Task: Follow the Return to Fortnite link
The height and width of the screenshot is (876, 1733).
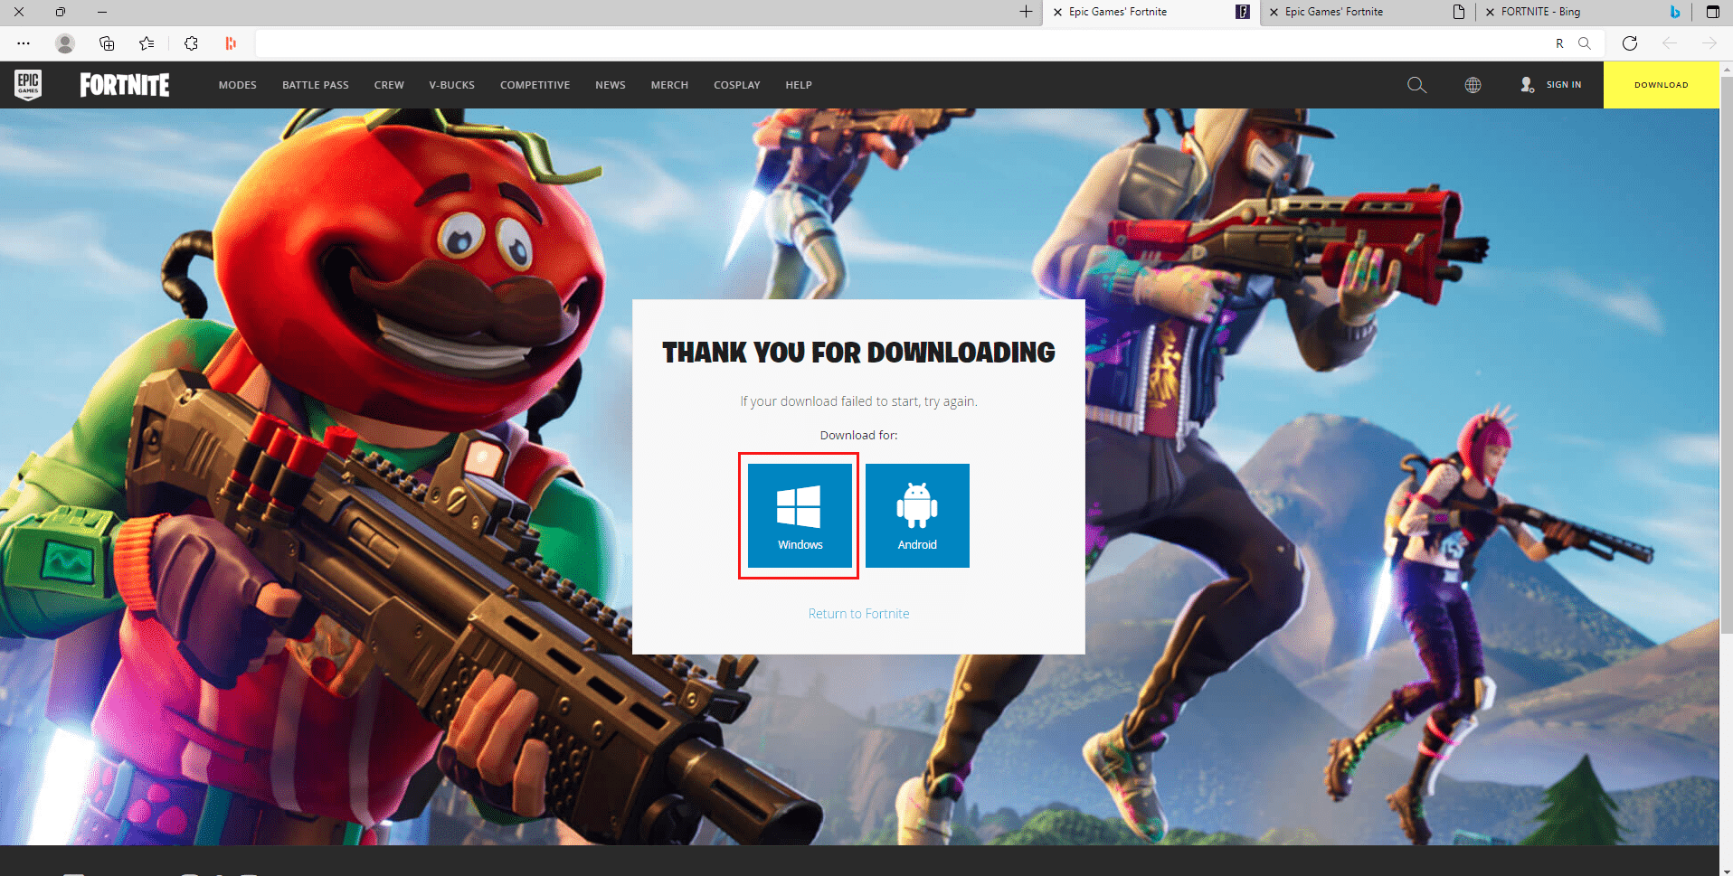Action: [858, 614]
